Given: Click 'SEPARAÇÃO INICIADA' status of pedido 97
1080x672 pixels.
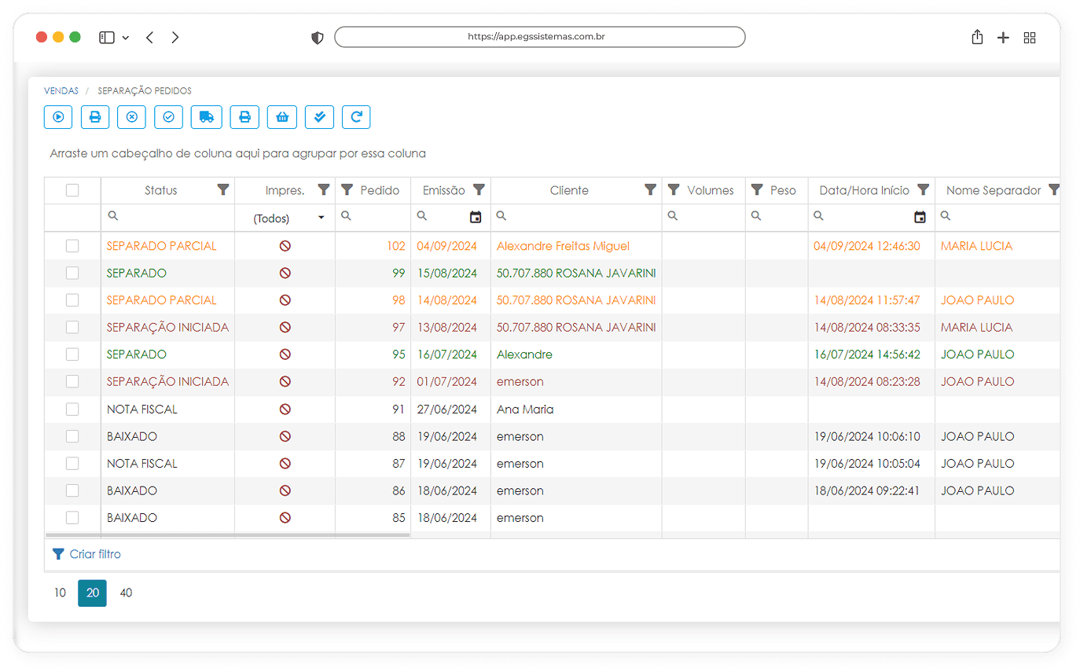Looking at the screenshot, I should coord(167,327).
